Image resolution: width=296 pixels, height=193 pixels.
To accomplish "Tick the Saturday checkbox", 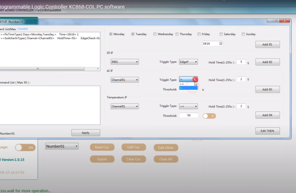I will [221, 34].
